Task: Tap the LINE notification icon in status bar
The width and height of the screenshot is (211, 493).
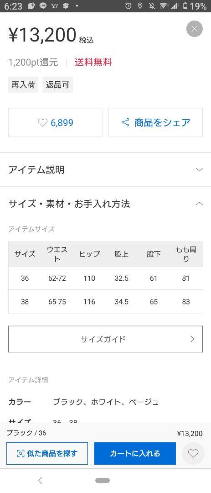Action: 43,5
